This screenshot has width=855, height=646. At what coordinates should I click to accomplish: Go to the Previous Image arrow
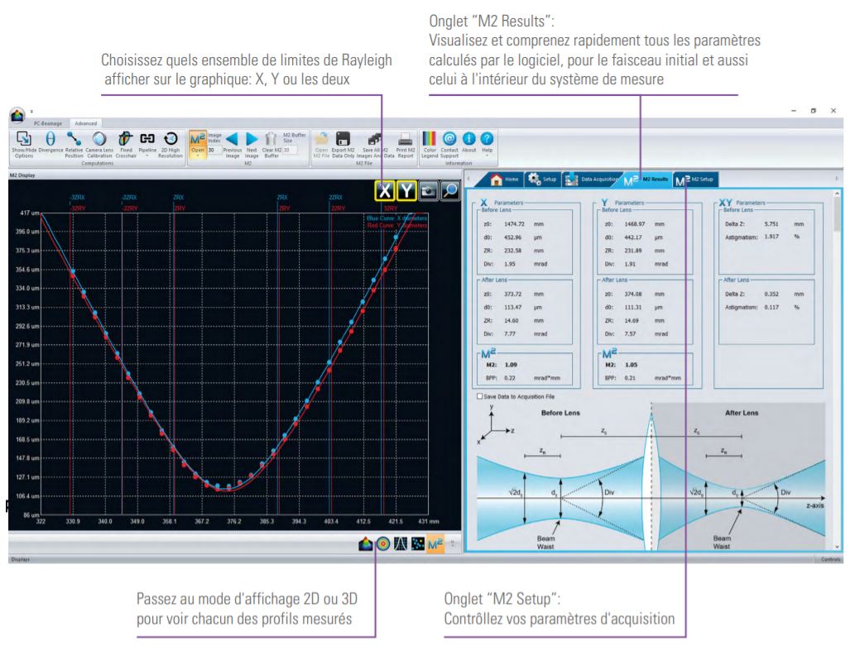233,140
